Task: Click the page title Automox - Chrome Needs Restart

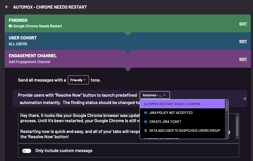Action: coord(50,7)
